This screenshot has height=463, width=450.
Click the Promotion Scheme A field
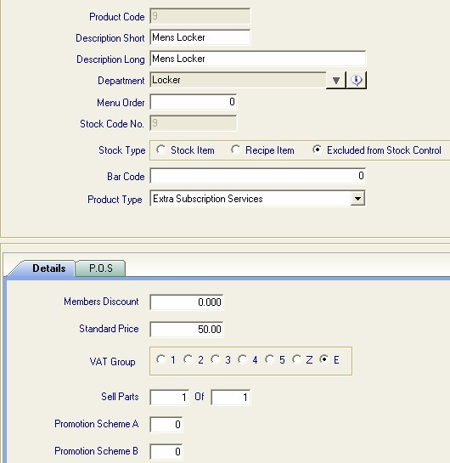166,424
